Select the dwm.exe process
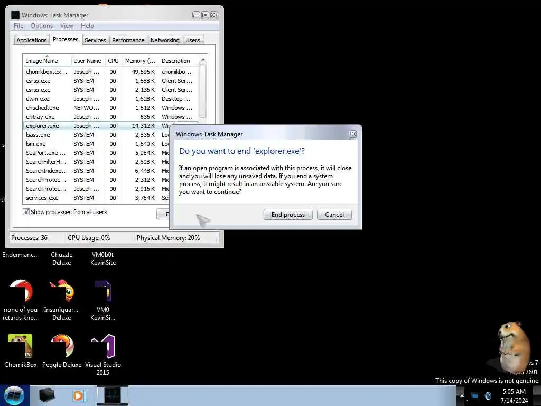 pos(110,99)
